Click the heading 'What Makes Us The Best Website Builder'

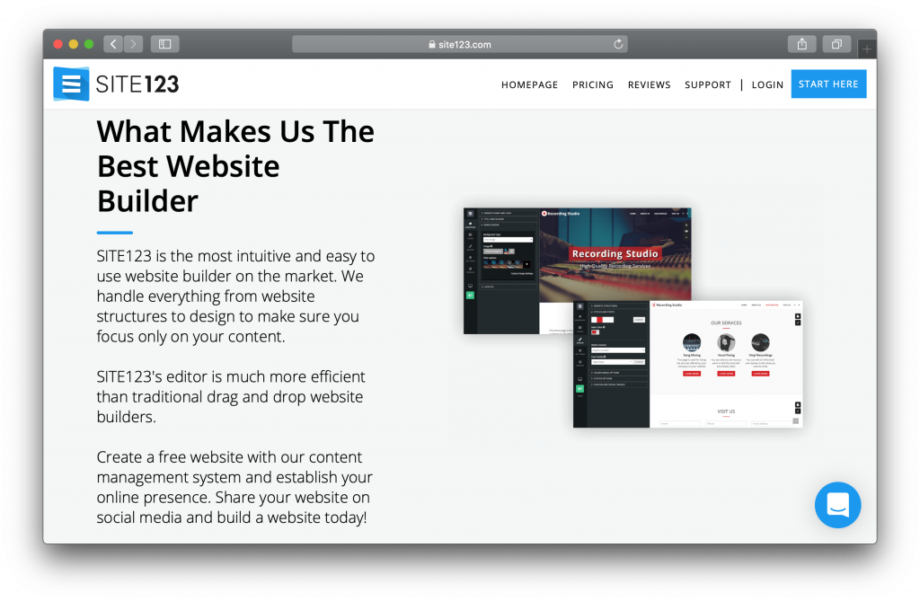click(x=235, y=166)
